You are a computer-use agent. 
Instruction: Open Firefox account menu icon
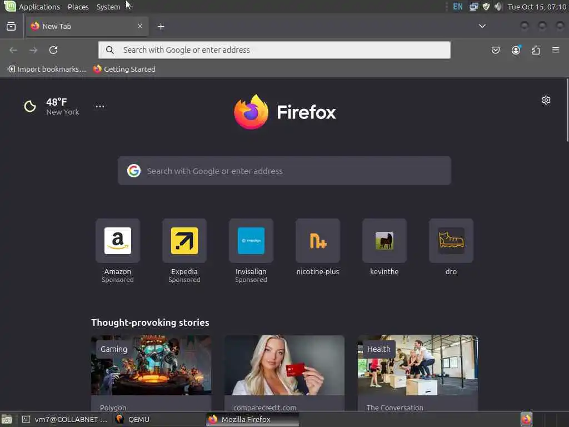516,50
